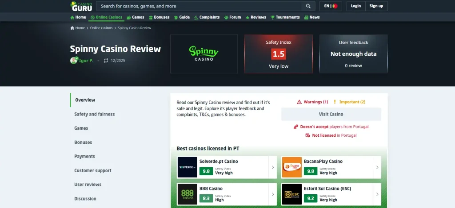455x208 pixels.
Task: Open the EN language selector
Action: pyautogui.click(x=331, y=6)
